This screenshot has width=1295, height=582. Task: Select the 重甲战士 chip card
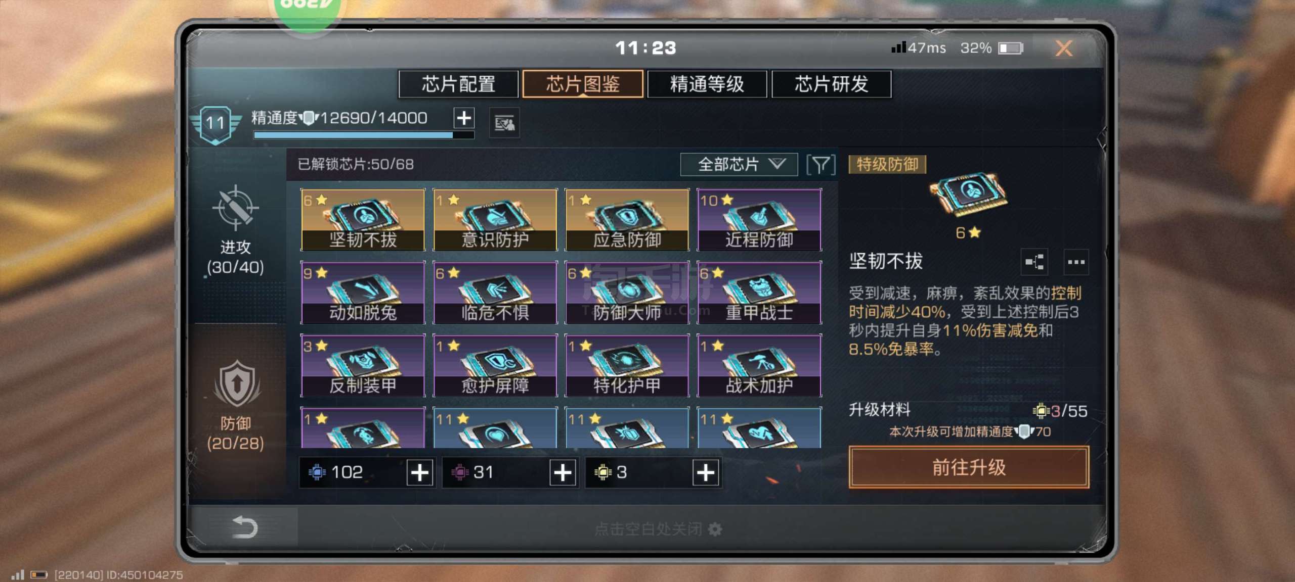click(x=759, y=293)
